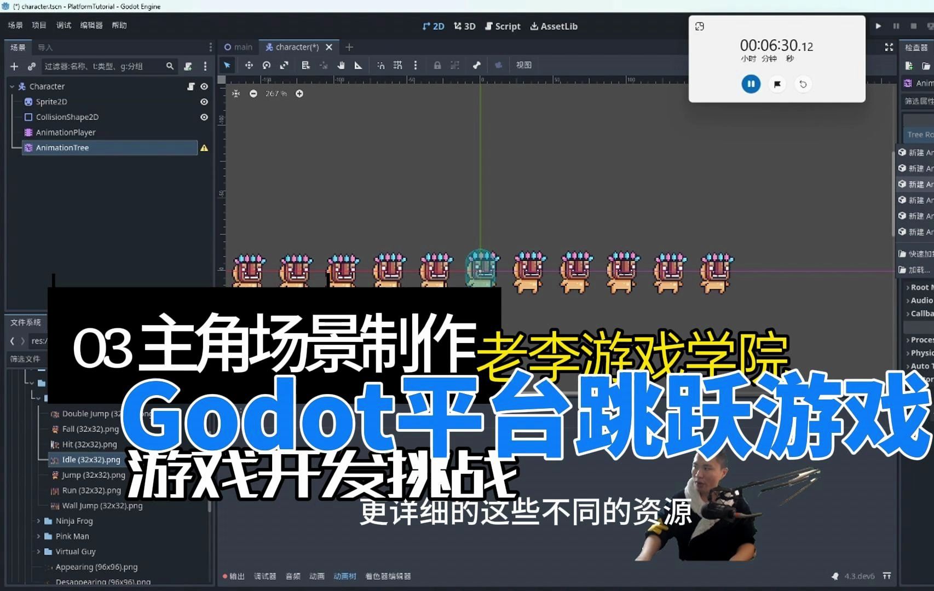The width and height of the screenshot is (934, 591).
Task: Open the 动画 Animation bottom panel
Action: tap(317, 576)
